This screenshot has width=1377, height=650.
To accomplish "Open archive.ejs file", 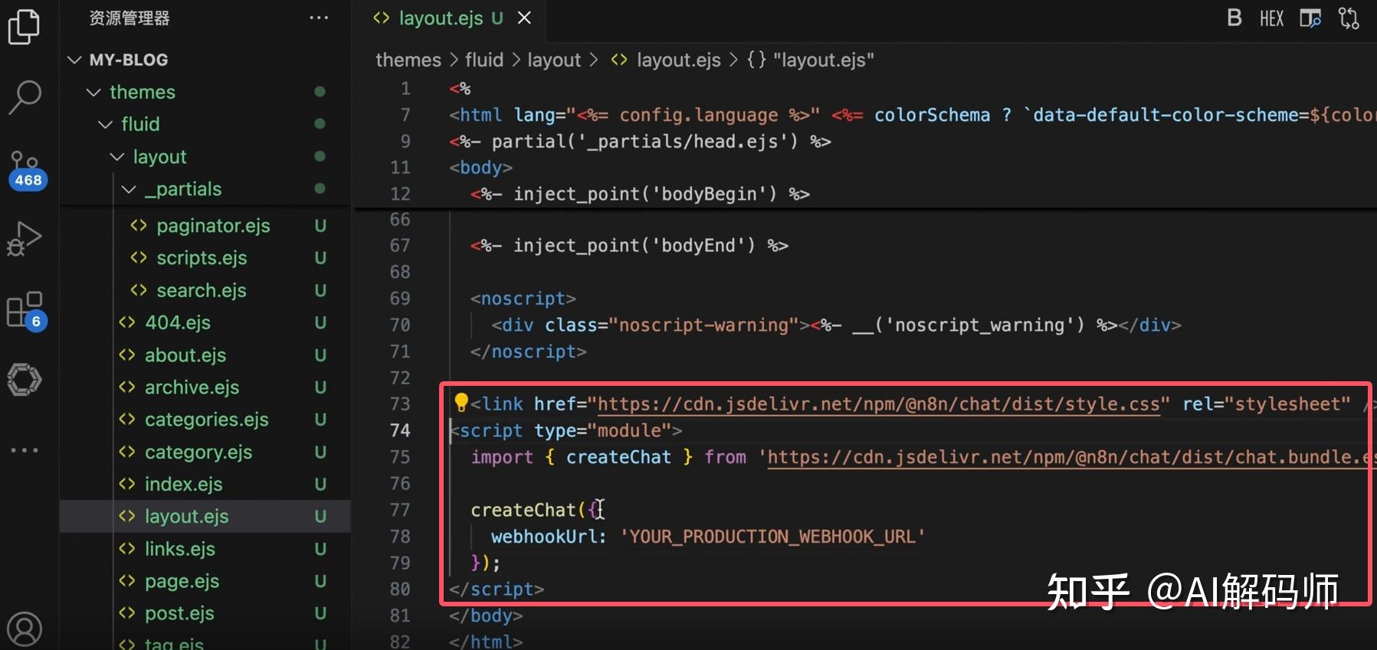I will click(205, 387).
